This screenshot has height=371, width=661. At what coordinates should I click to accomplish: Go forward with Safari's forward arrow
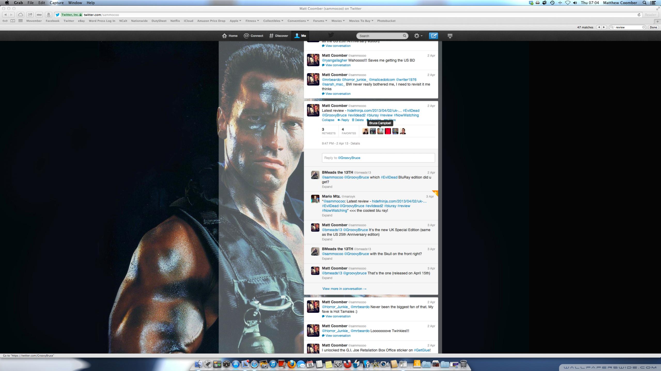point(11,15)
